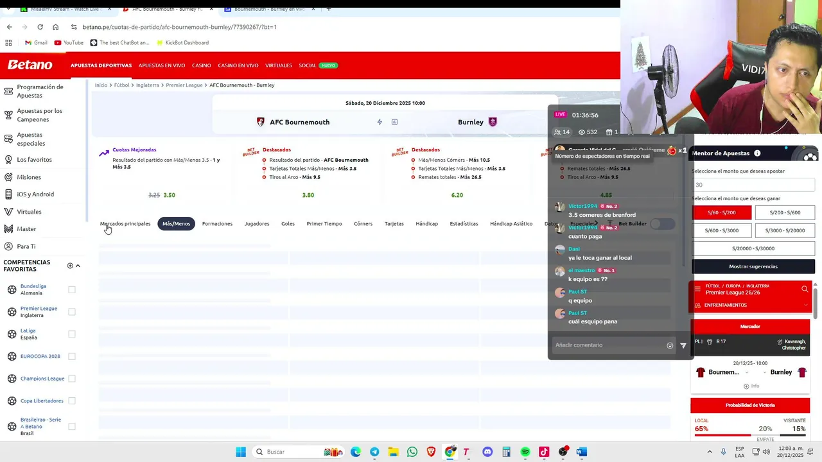Click the Info icon under Bournemouth-Burnley widget

[x=751, y=386]
